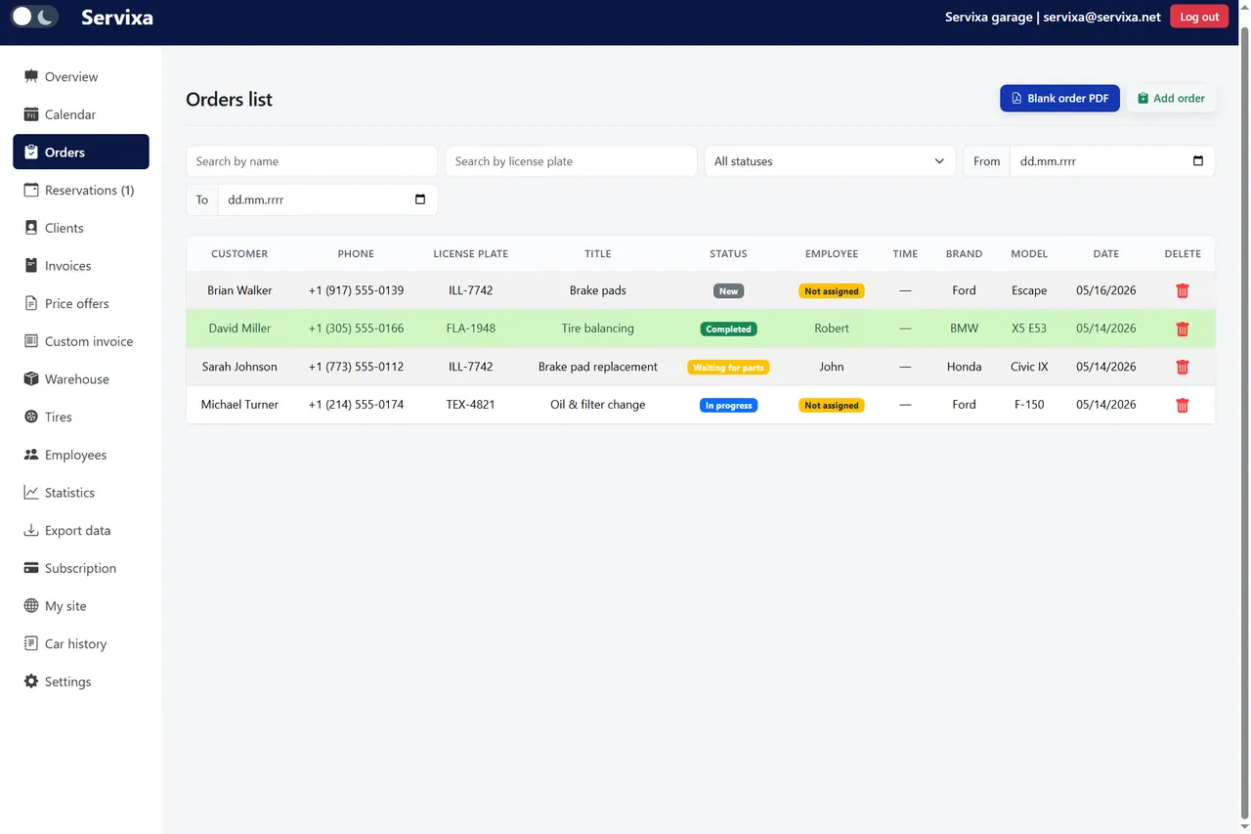1251x834 pixels.
Task: Click customer name Brian Walker
Action: click(x=239, y=290)
